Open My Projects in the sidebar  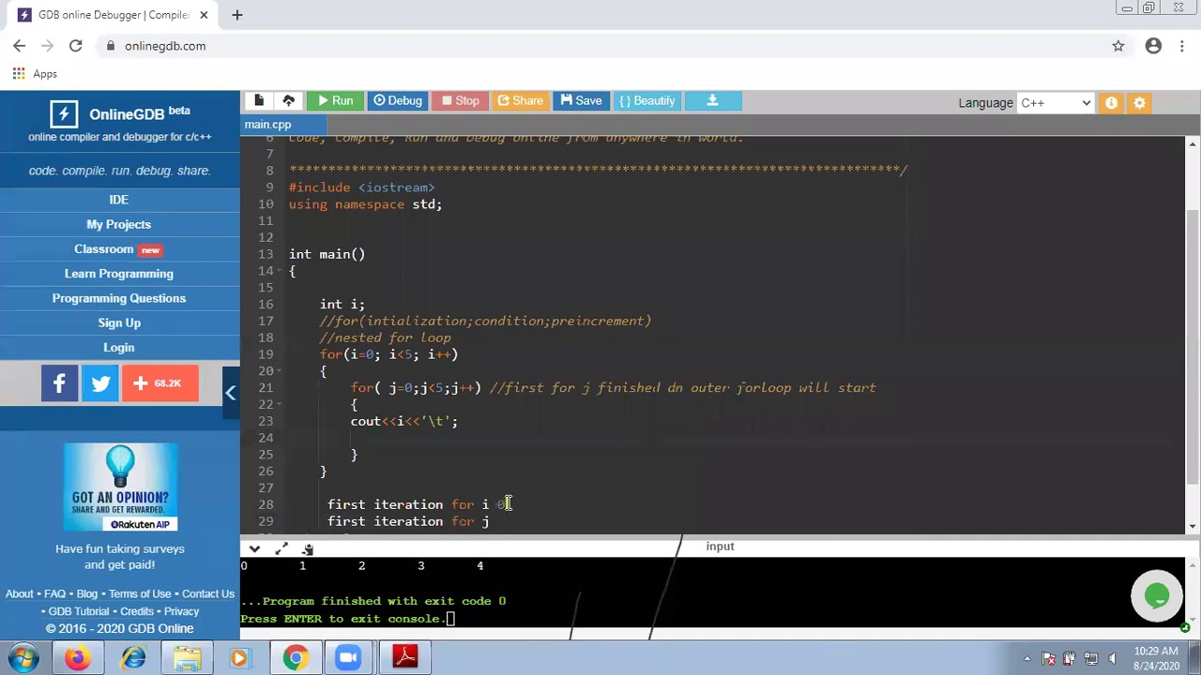(x=118, y=224)
